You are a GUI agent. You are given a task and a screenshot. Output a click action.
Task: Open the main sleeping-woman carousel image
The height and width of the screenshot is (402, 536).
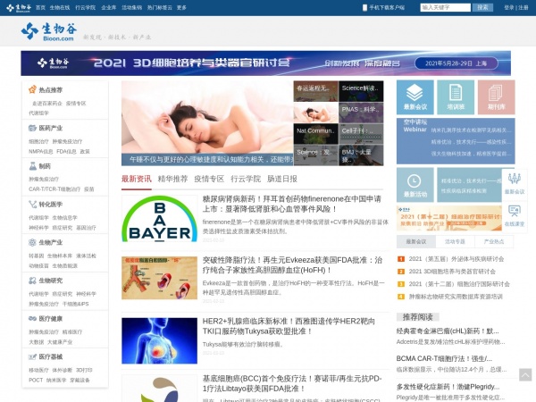point(207,123)
